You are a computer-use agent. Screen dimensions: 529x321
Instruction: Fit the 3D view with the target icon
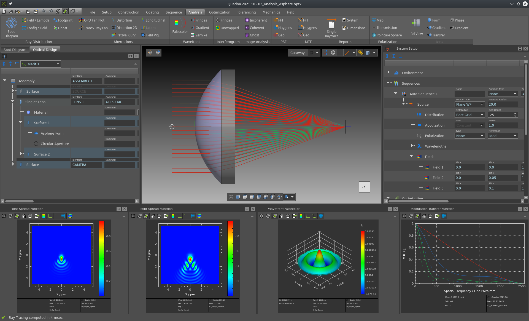click(150, 52)
